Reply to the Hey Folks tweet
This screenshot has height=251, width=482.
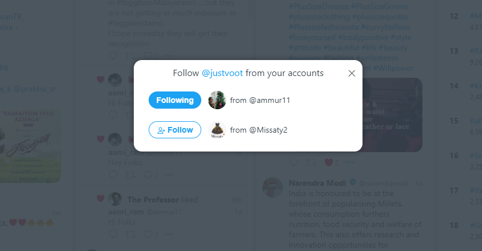click(113, 175)
